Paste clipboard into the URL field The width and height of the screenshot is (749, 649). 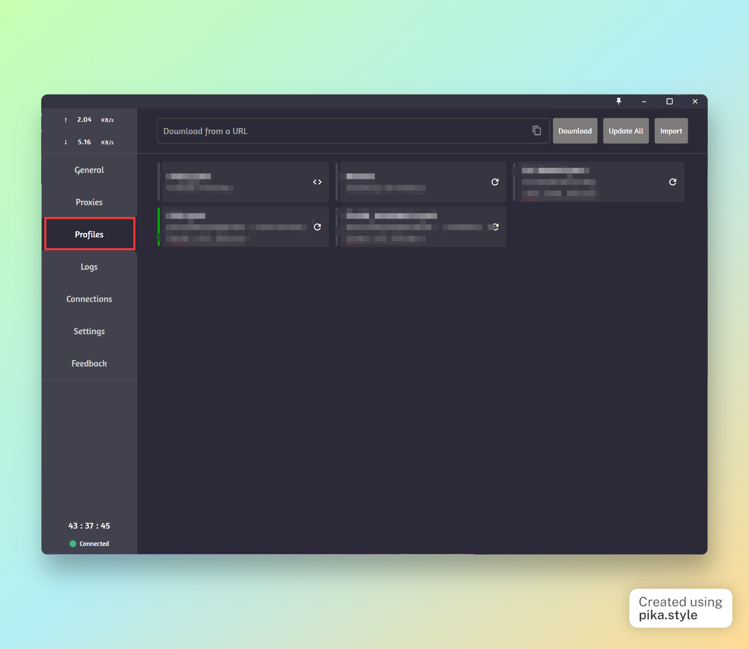click(x=537, y=131)
